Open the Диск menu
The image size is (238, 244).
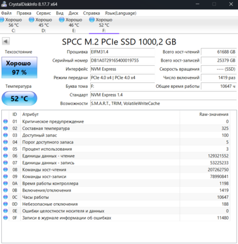point(73,13)
